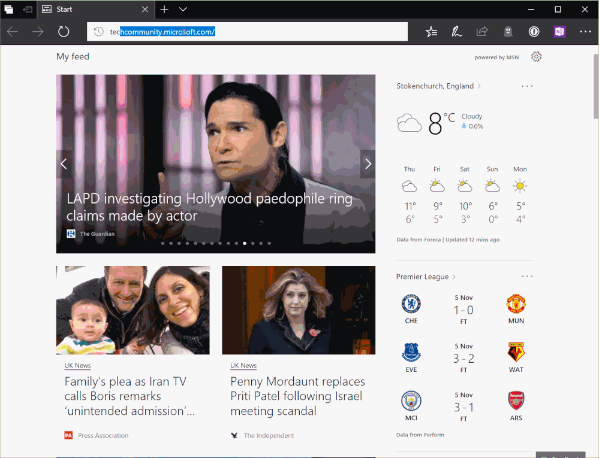Click the current Cloudy weather icon
The width and height of the screenshot is (599, 458).
coord(409,123)
